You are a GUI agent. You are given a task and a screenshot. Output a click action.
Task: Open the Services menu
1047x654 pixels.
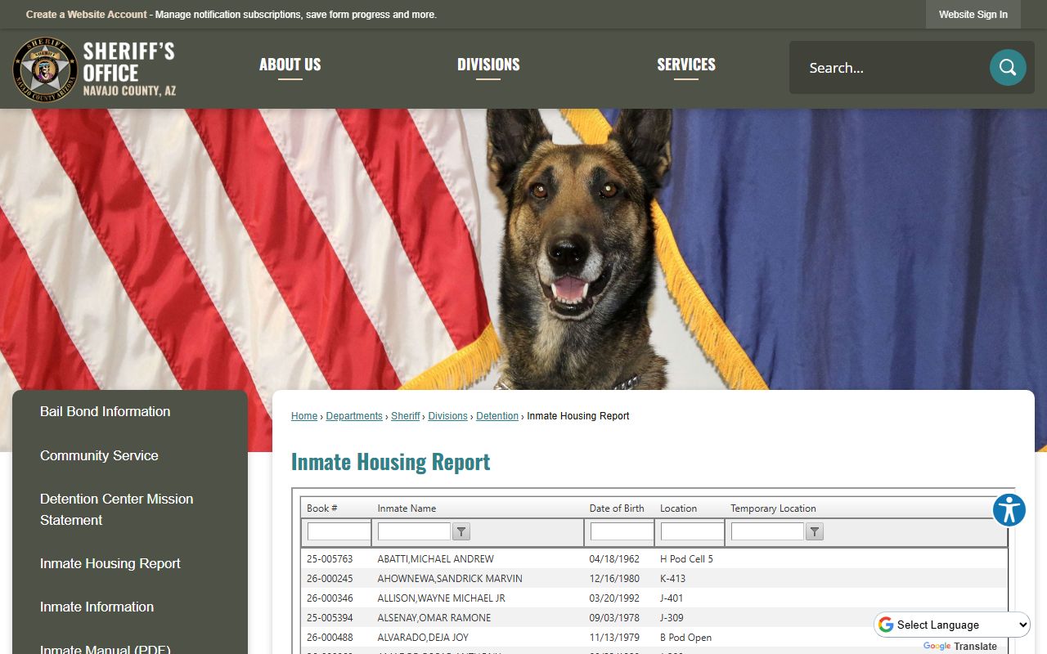(686, 65)
